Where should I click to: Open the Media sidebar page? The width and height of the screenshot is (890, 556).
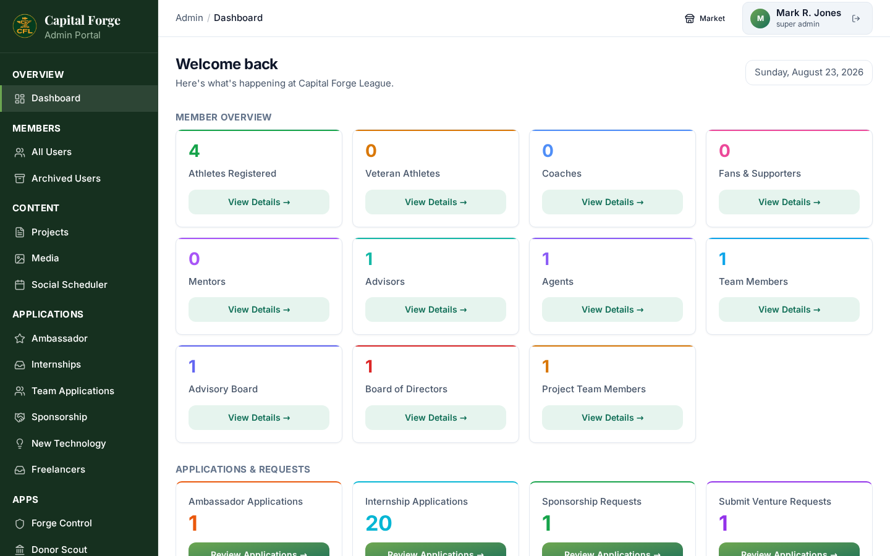click(x=79, y=258)
